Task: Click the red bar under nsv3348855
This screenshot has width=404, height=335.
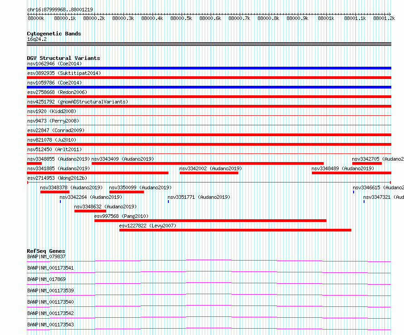Action: point(34,163)
